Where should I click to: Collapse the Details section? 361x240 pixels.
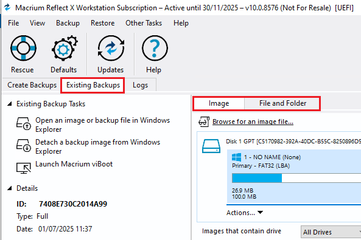10,188
